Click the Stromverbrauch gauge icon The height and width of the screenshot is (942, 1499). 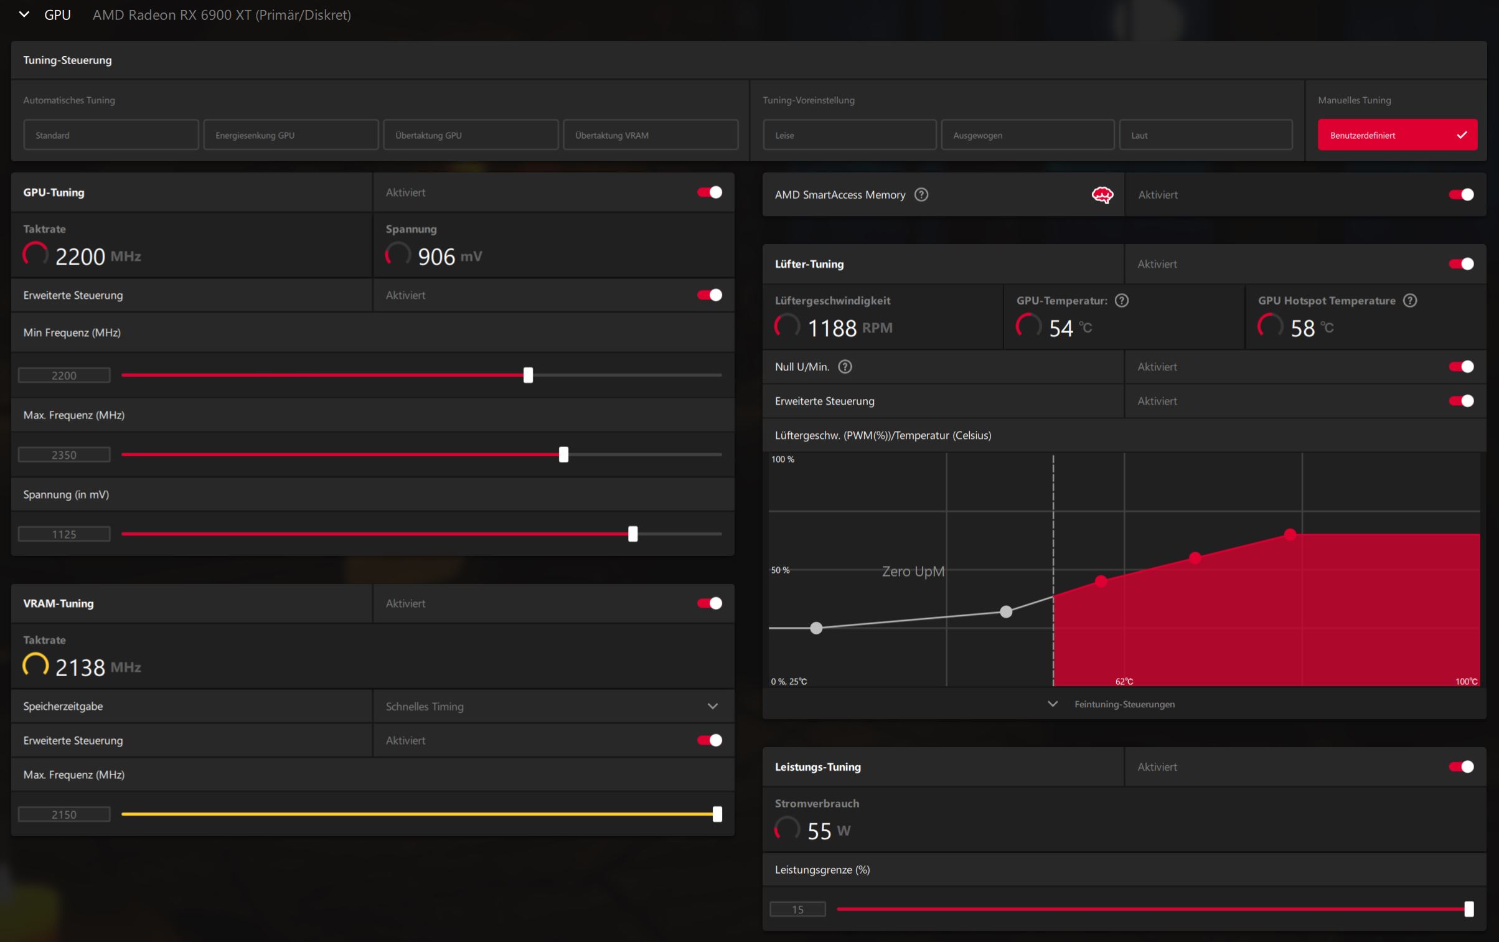787,829
